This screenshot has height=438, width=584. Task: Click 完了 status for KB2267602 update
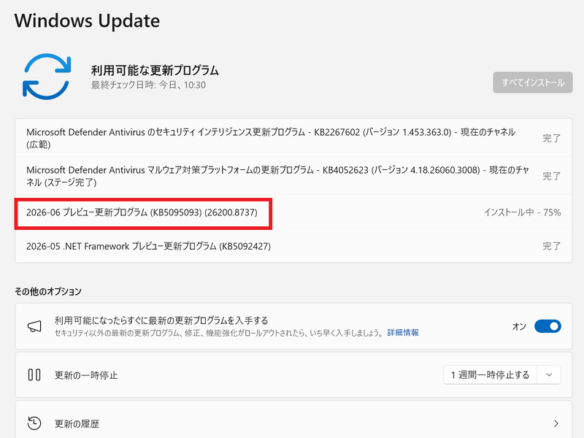point(552,138)
